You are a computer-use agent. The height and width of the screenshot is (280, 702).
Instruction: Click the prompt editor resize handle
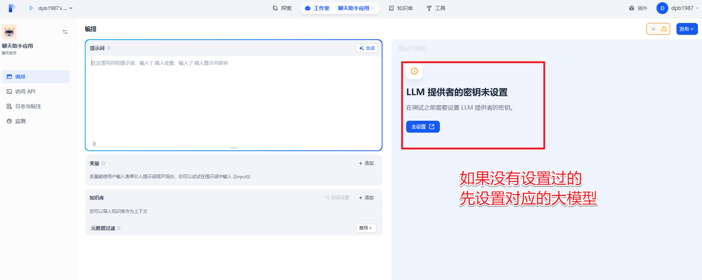point(234,148)
